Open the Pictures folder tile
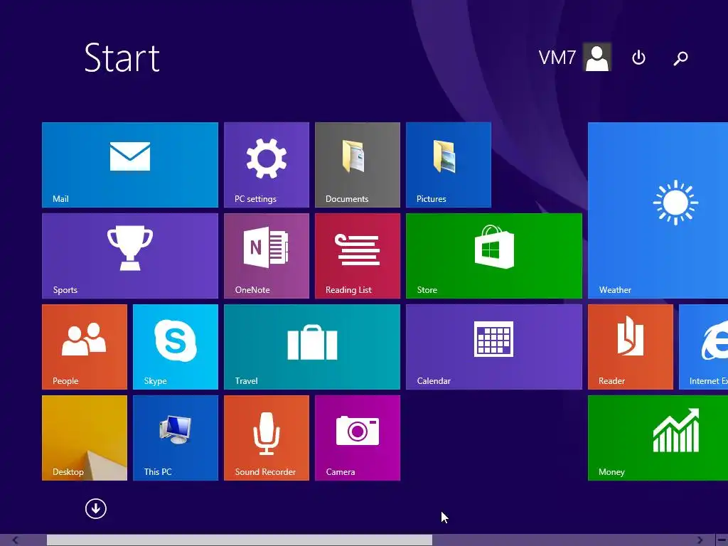Viewport: 728px width, 546px height. pyautogui.click(x=449, y=165)
